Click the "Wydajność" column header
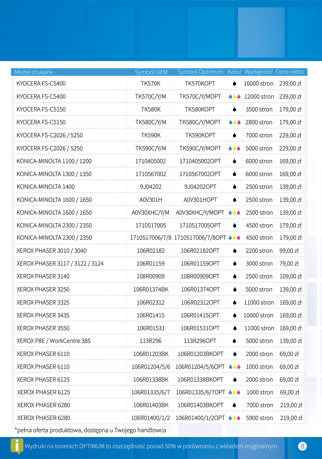The image size is (322, 459). coord(259,72)
